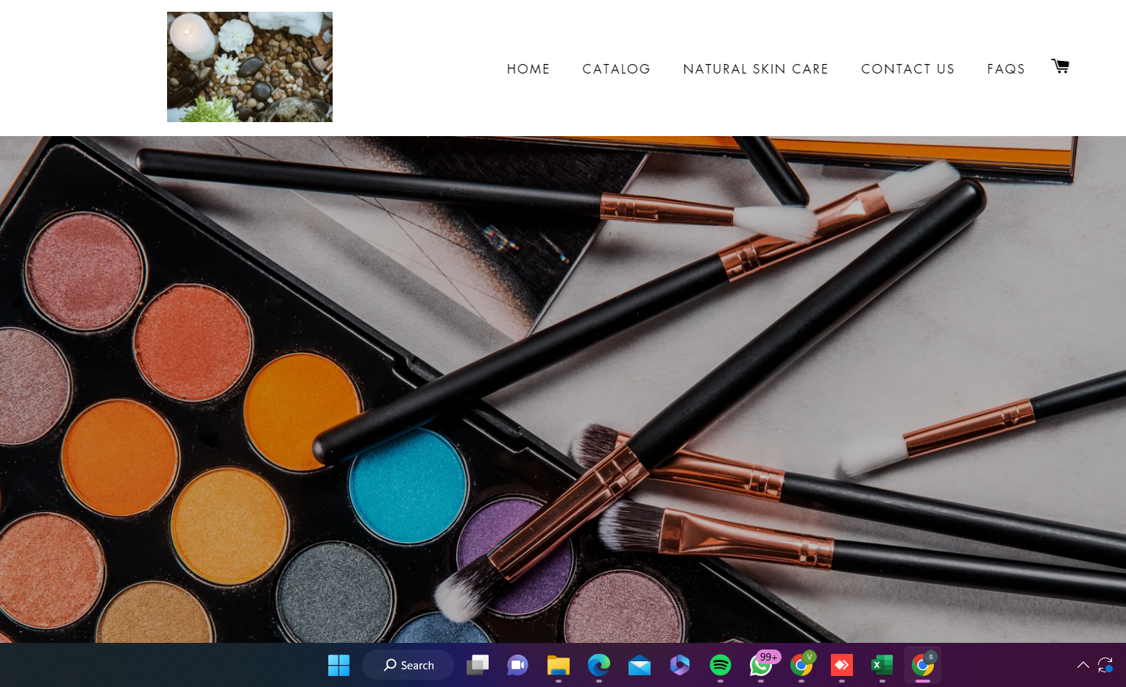
Task: Open Excel from the taskbar
Action: [x=882, y=665]
